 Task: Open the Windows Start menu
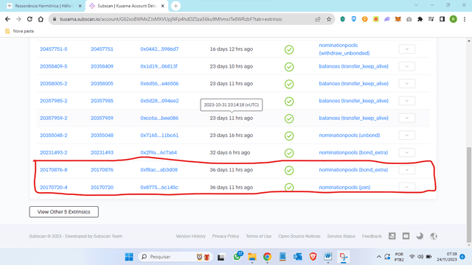[129, 257]
